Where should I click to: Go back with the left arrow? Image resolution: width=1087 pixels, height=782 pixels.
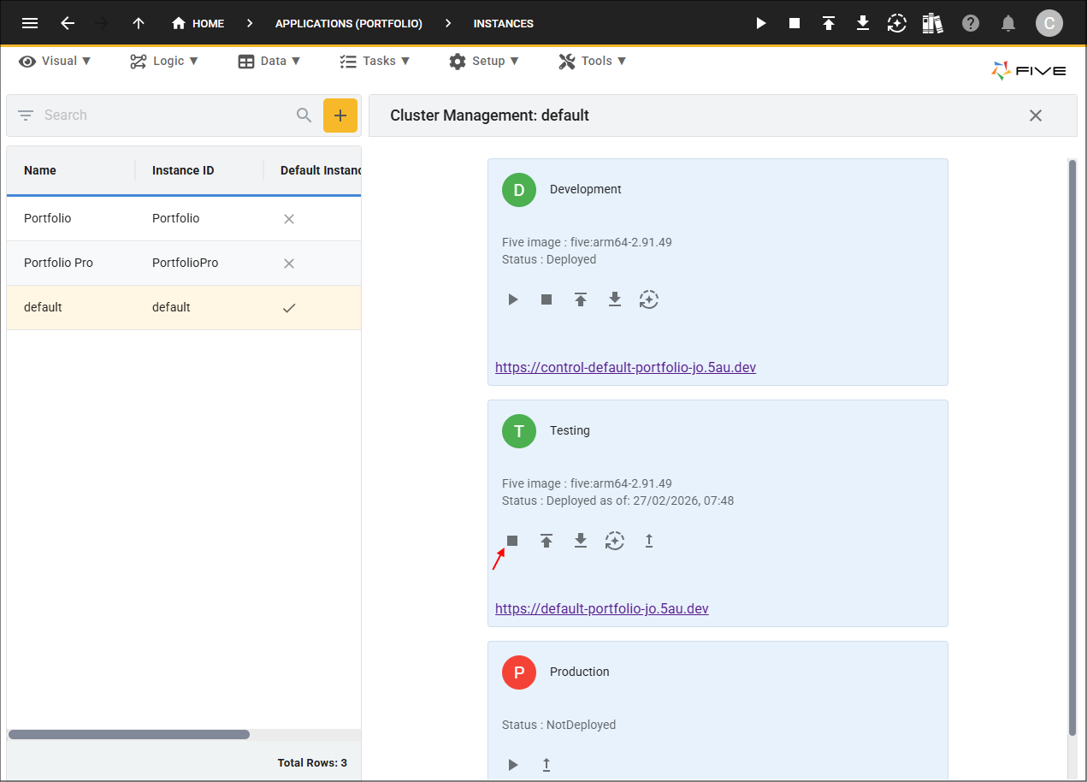point(68,23)
